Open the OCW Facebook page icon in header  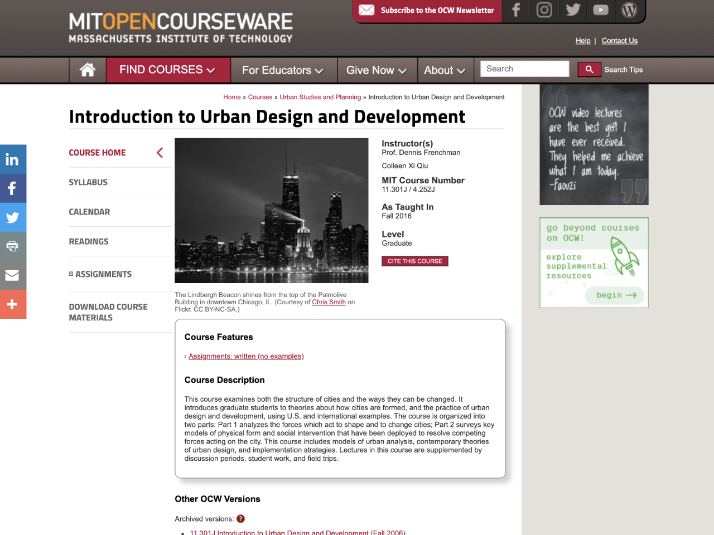point(517,10)
